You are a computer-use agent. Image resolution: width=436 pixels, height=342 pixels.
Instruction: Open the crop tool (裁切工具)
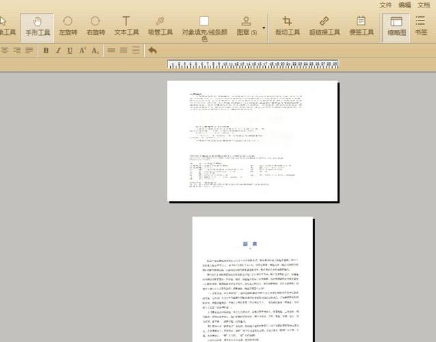click(x=287, y=26)
